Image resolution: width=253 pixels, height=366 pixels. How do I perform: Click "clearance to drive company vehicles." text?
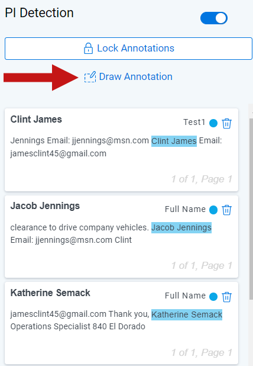[79, 227]
